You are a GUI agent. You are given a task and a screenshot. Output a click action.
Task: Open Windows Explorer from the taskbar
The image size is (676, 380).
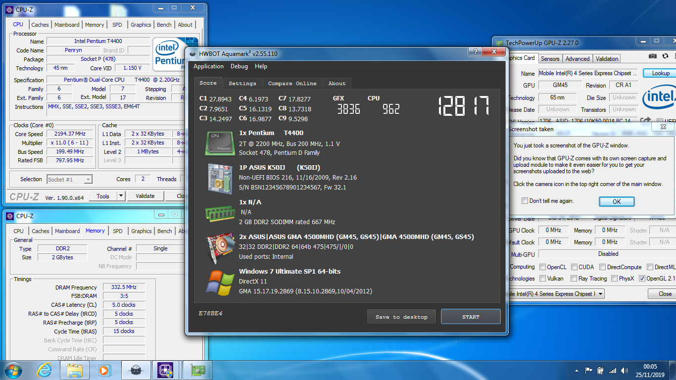click(75, 370)
